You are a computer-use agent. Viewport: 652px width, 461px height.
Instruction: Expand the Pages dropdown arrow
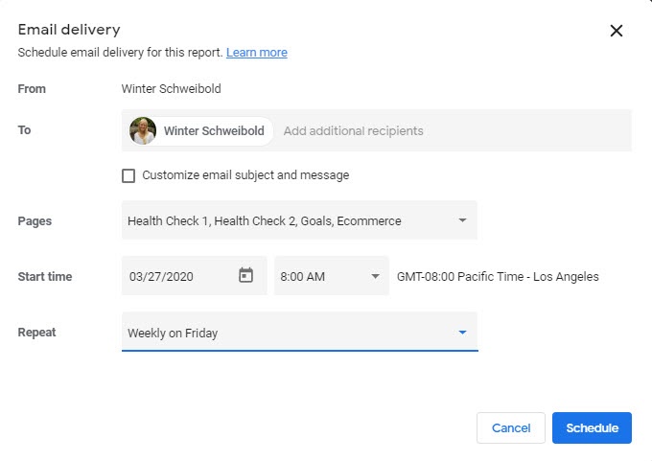pos(462,220)
